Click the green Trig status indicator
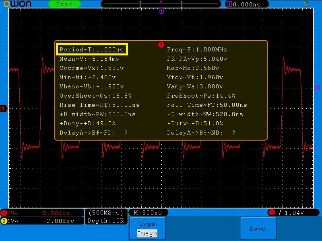This screenshot has height=241, width=322. coord(64,4)
